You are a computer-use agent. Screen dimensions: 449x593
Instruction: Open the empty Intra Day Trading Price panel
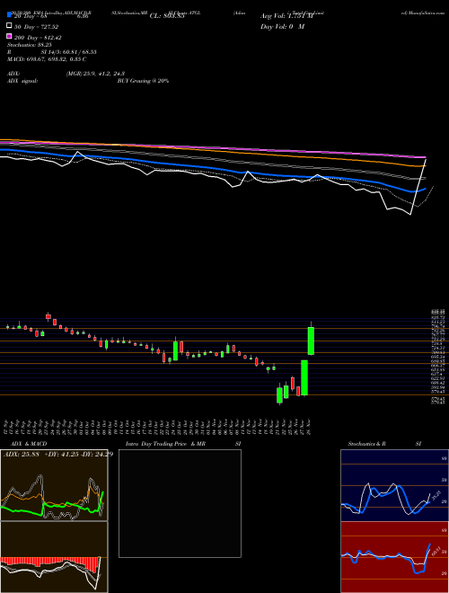click(x=180, y=503)
